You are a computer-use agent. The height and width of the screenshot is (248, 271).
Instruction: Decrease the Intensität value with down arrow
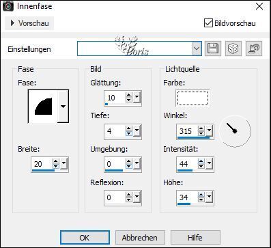point(201,166)
